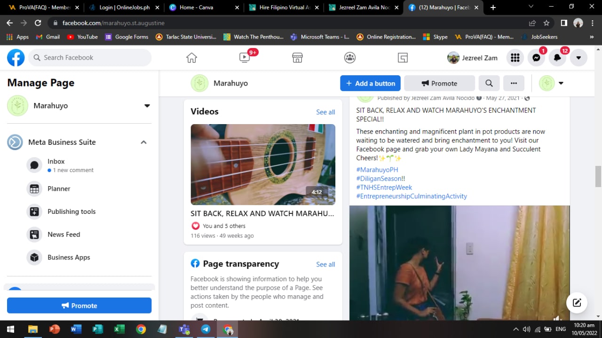Open File Explorer from the taskbar
Image resolution: width=602 pixels, height=338 pixels.
[32, 329]
